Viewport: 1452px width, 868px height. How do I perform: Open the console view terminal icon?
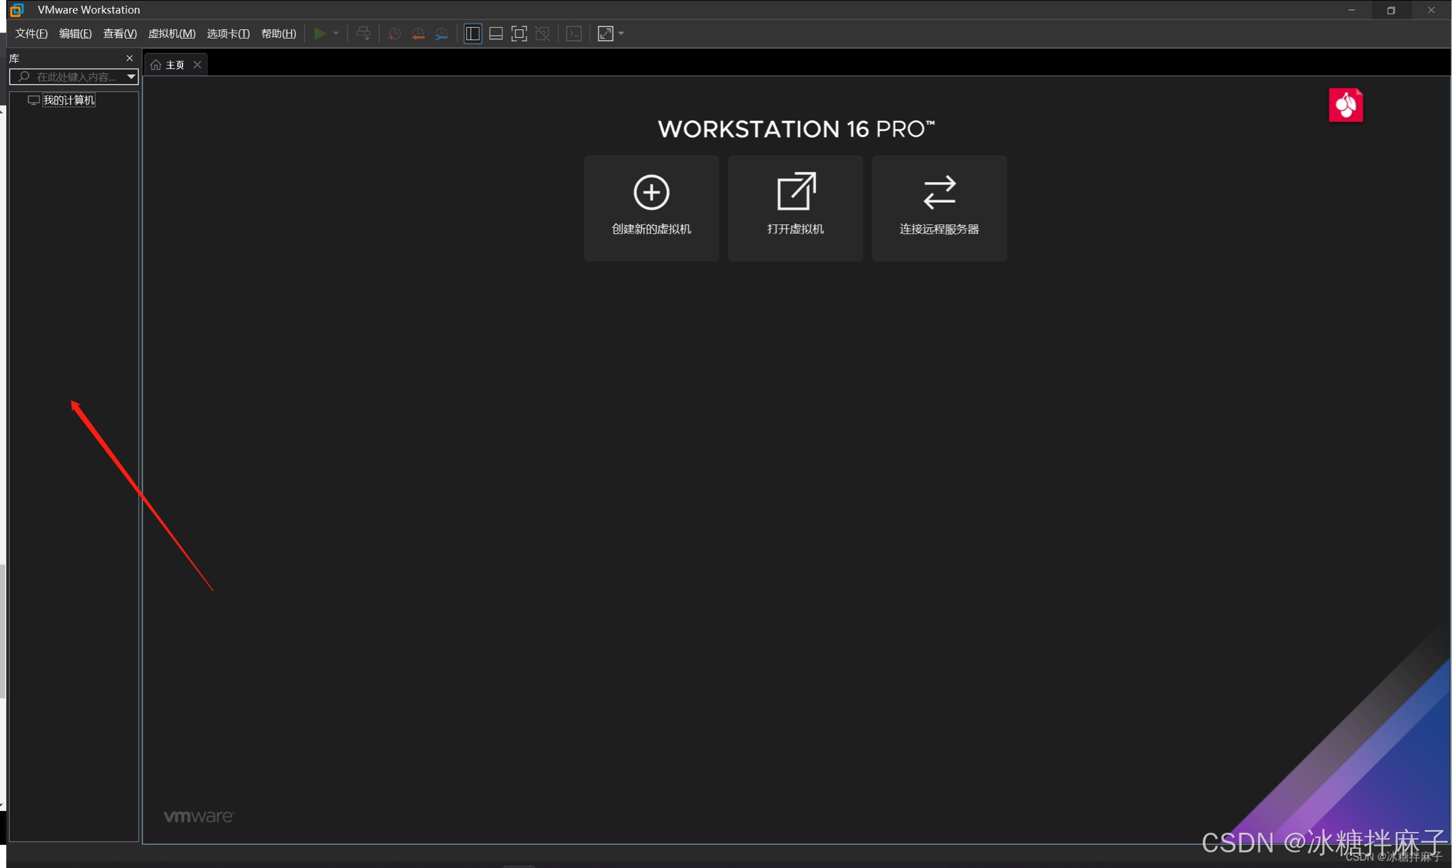574,34
